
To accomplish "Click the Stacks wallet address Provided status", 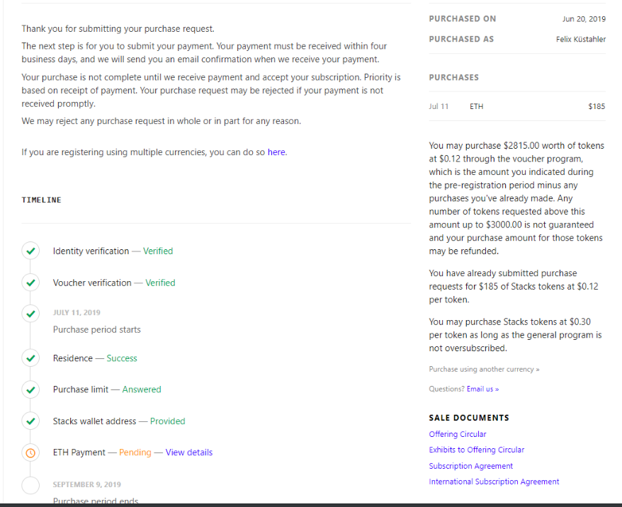I will click(167, 421).
